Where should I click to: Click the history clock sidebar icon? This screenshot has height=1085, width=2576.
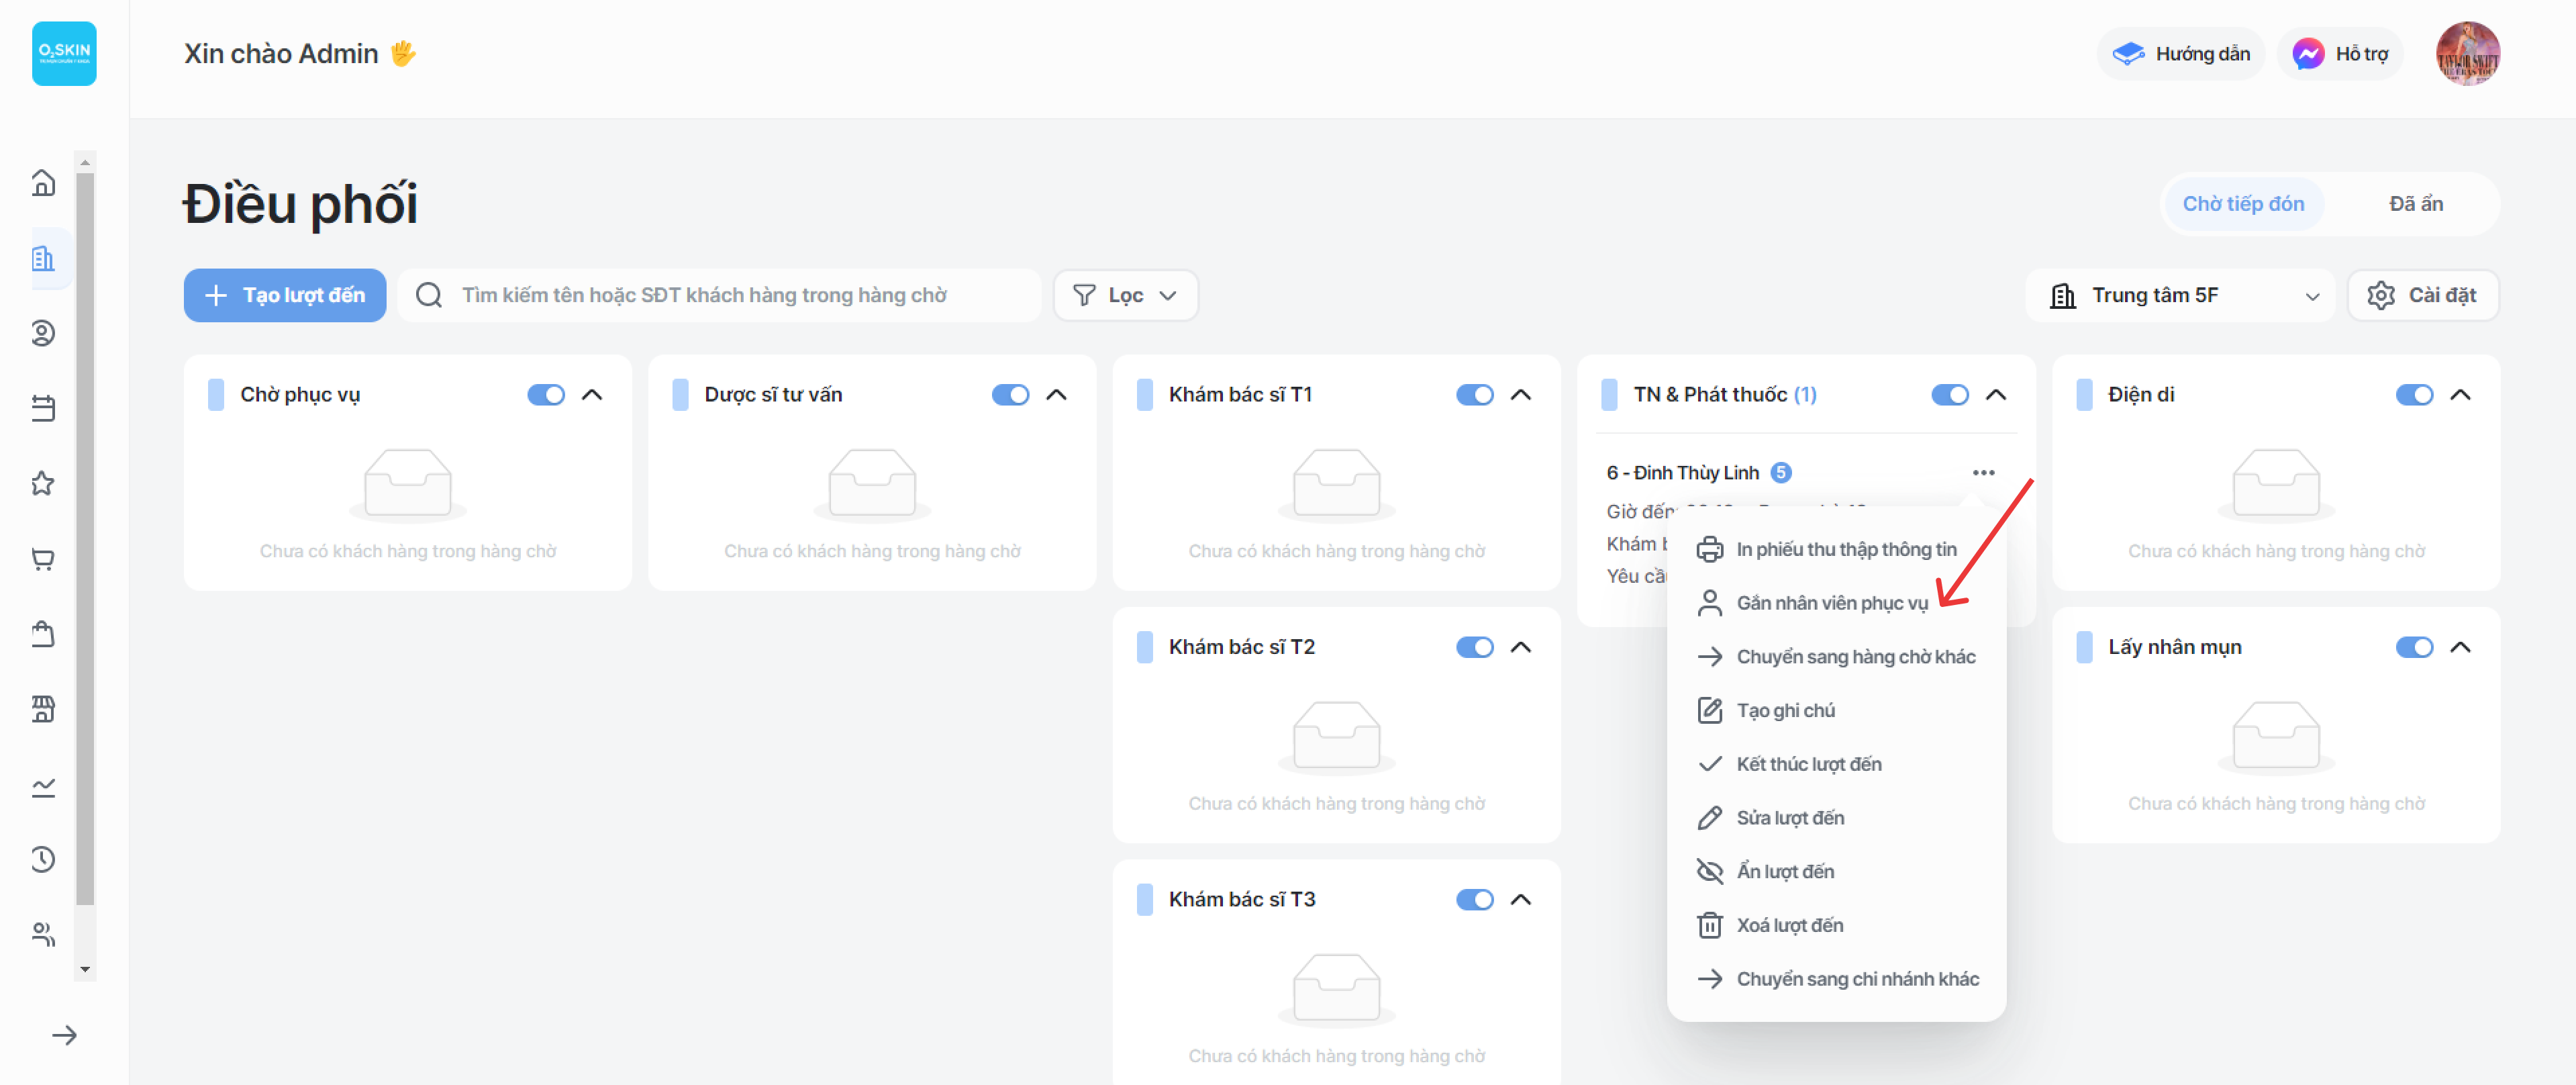tap(43, 859)
